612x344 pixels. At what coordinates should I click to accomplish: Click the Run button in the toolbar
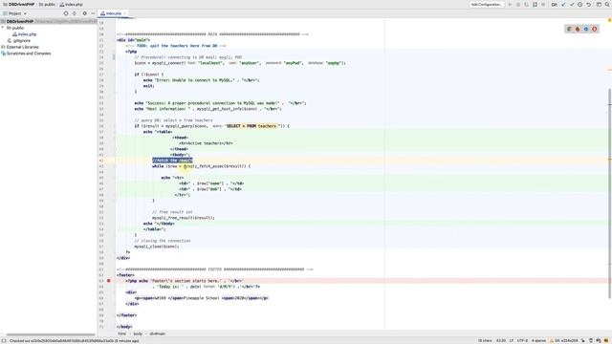[510, 4]
